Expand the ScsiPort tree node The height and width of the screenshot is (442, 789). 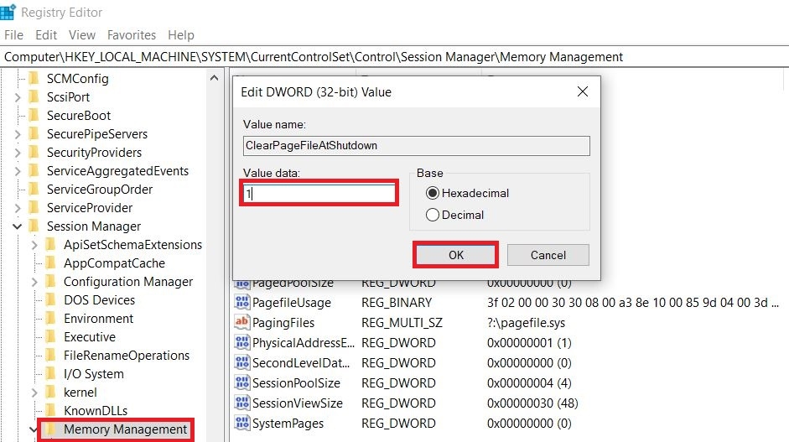[x=18, y=97]
